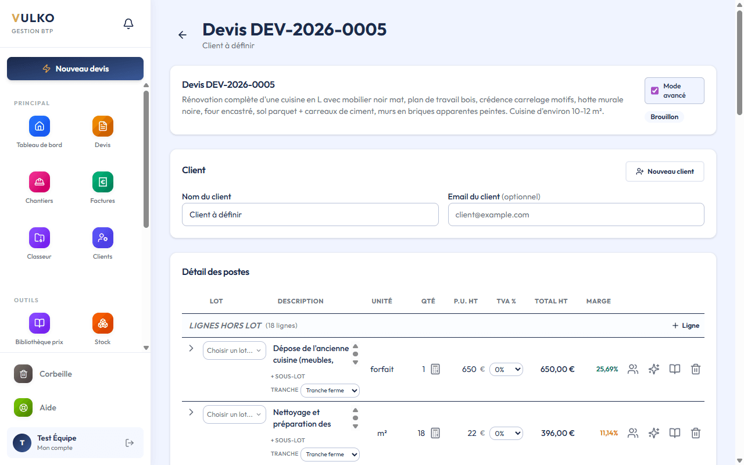Open Classeur section
Screen dimensions: 744x465
(40, 244)
